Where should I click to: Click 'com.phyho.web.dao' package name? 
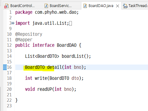[x=56, y=12]
